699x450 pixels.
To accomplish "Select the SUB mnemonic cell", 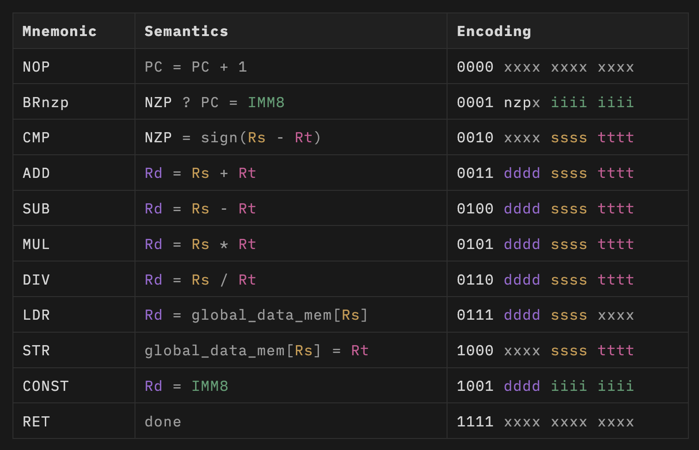I will (36, 209).
